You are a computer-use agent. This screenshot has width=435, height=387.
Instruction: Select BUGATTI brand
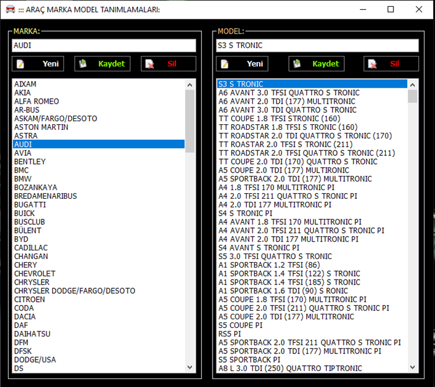(x=99, y=204)
